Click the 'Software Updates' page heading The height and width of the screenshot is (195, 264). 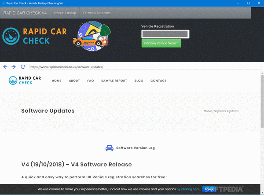48,110
